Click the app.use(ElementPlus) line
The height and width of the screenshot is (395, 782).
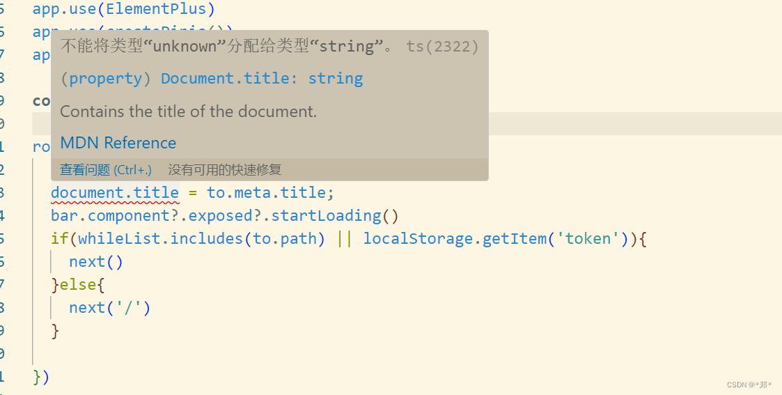pyautogui.click(x=124, y=9)
